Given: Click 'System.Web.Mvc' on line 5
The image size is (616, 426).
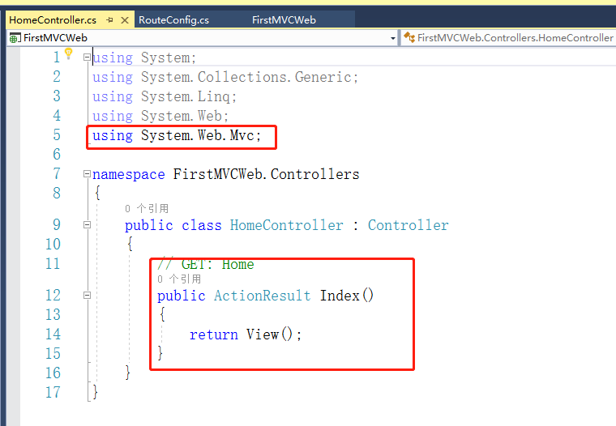Looking at the screenshot, I should coord(198,135).
